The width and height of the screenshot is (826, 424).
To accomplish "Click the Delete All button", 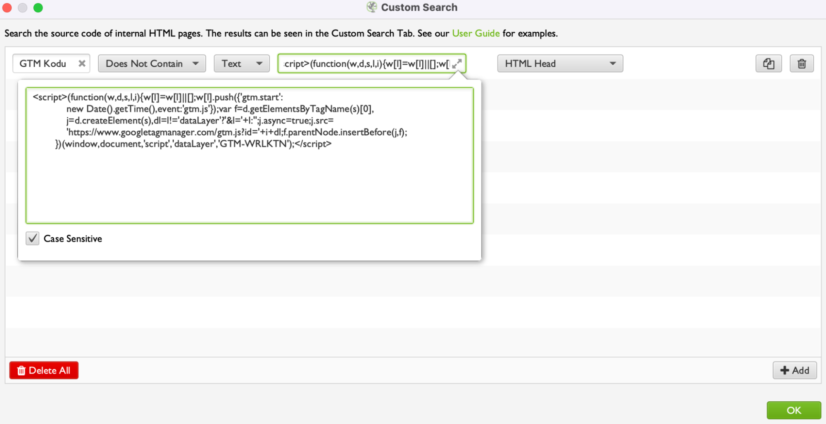I will (x=44, y=370).
